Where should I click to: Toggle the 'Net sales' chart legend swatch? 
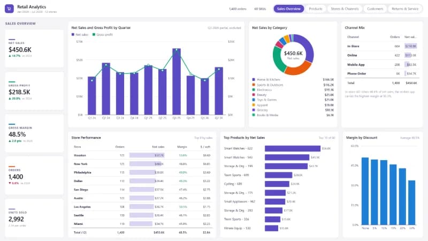click(73, 34)
